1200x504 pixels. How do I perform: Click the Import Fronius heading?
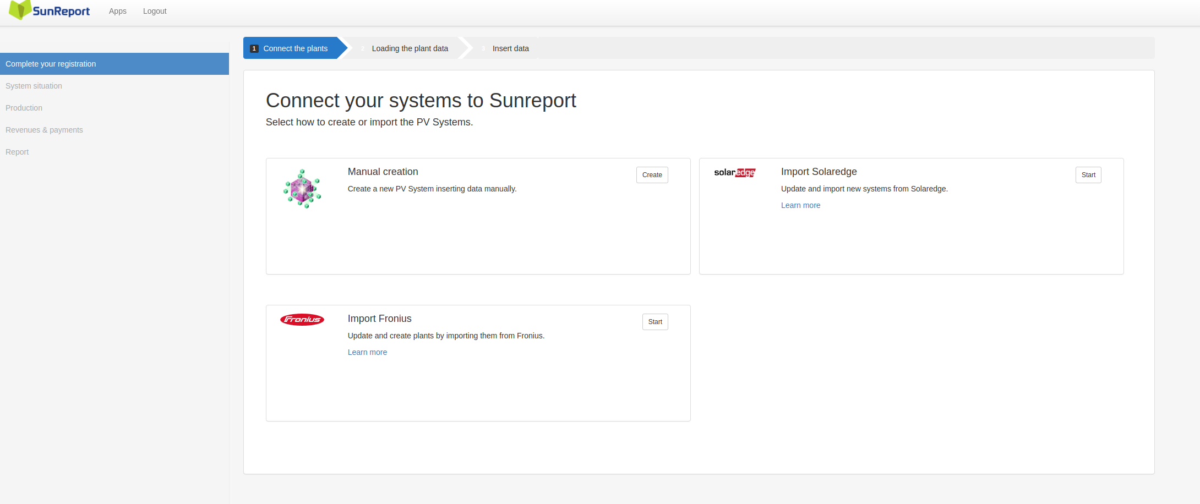[380, 319]
